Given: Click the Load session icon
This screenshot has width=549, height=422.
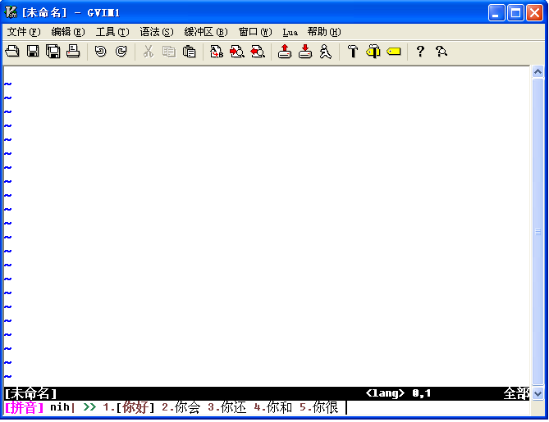Looking at the screenshot, I should click(x=285, y=52).
